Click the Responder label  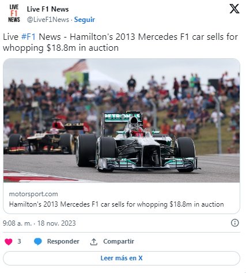coord(63,241)
